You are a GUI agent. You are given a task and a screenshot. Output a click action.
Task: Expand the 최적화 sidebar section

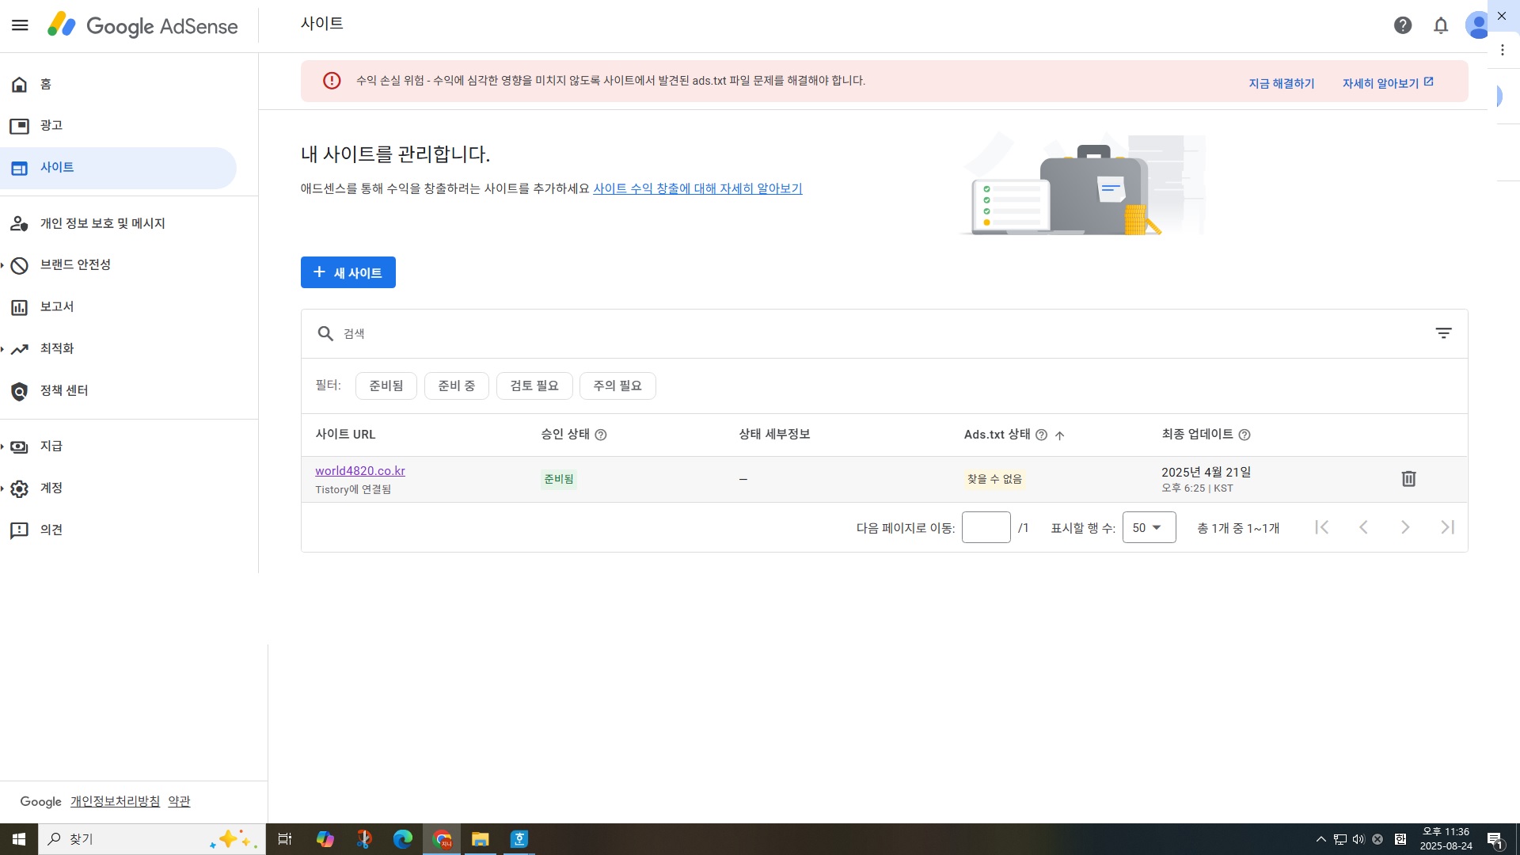57,348
